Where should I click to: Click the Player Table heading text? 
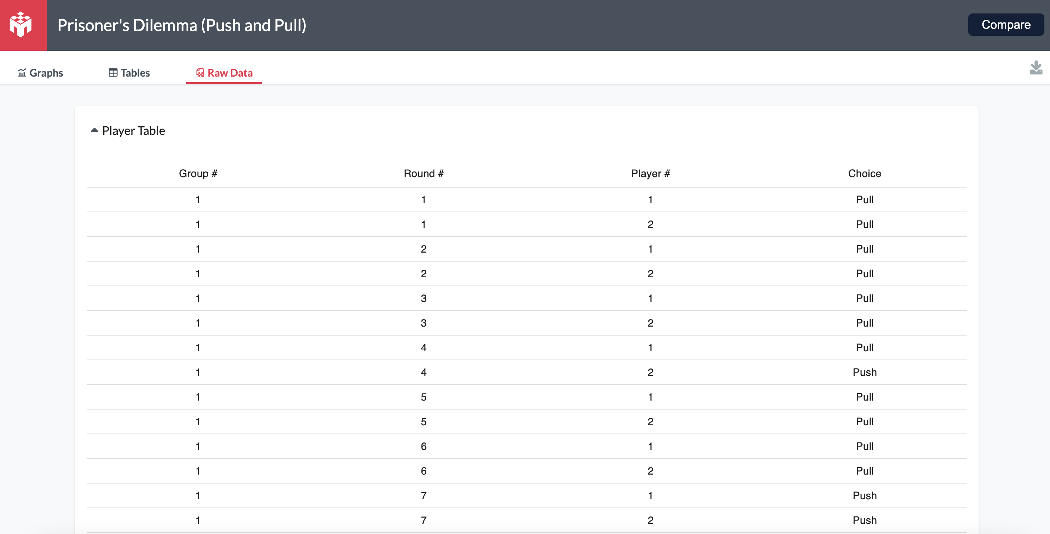[133, 130]
